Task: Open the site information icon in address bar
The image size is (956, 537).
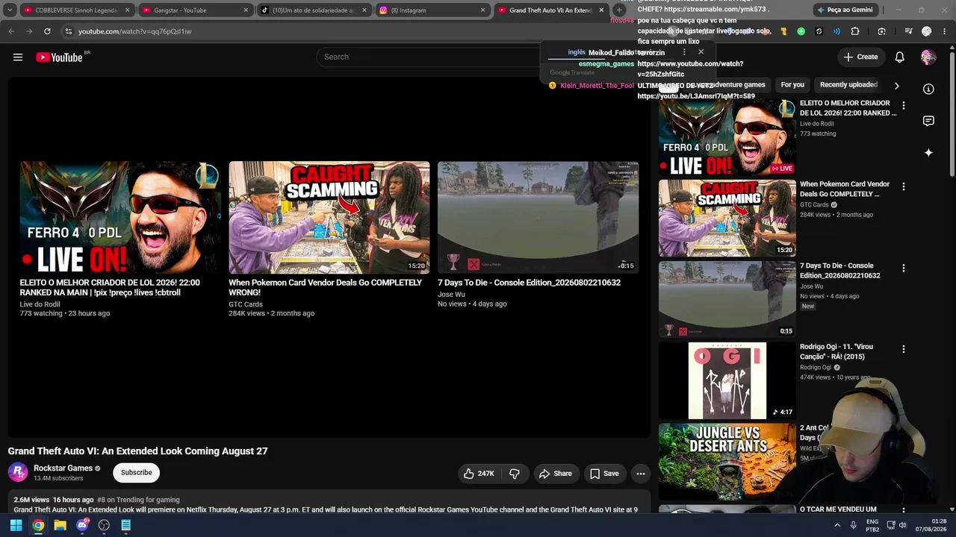Action: click(68, 31)
